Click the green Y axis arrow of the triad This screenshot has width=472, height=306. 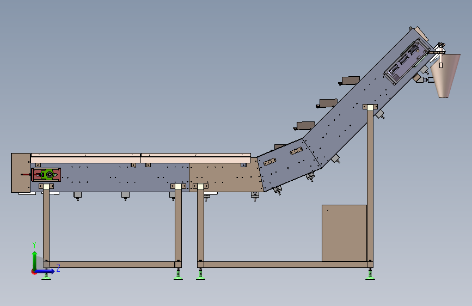tap(35, 260)
